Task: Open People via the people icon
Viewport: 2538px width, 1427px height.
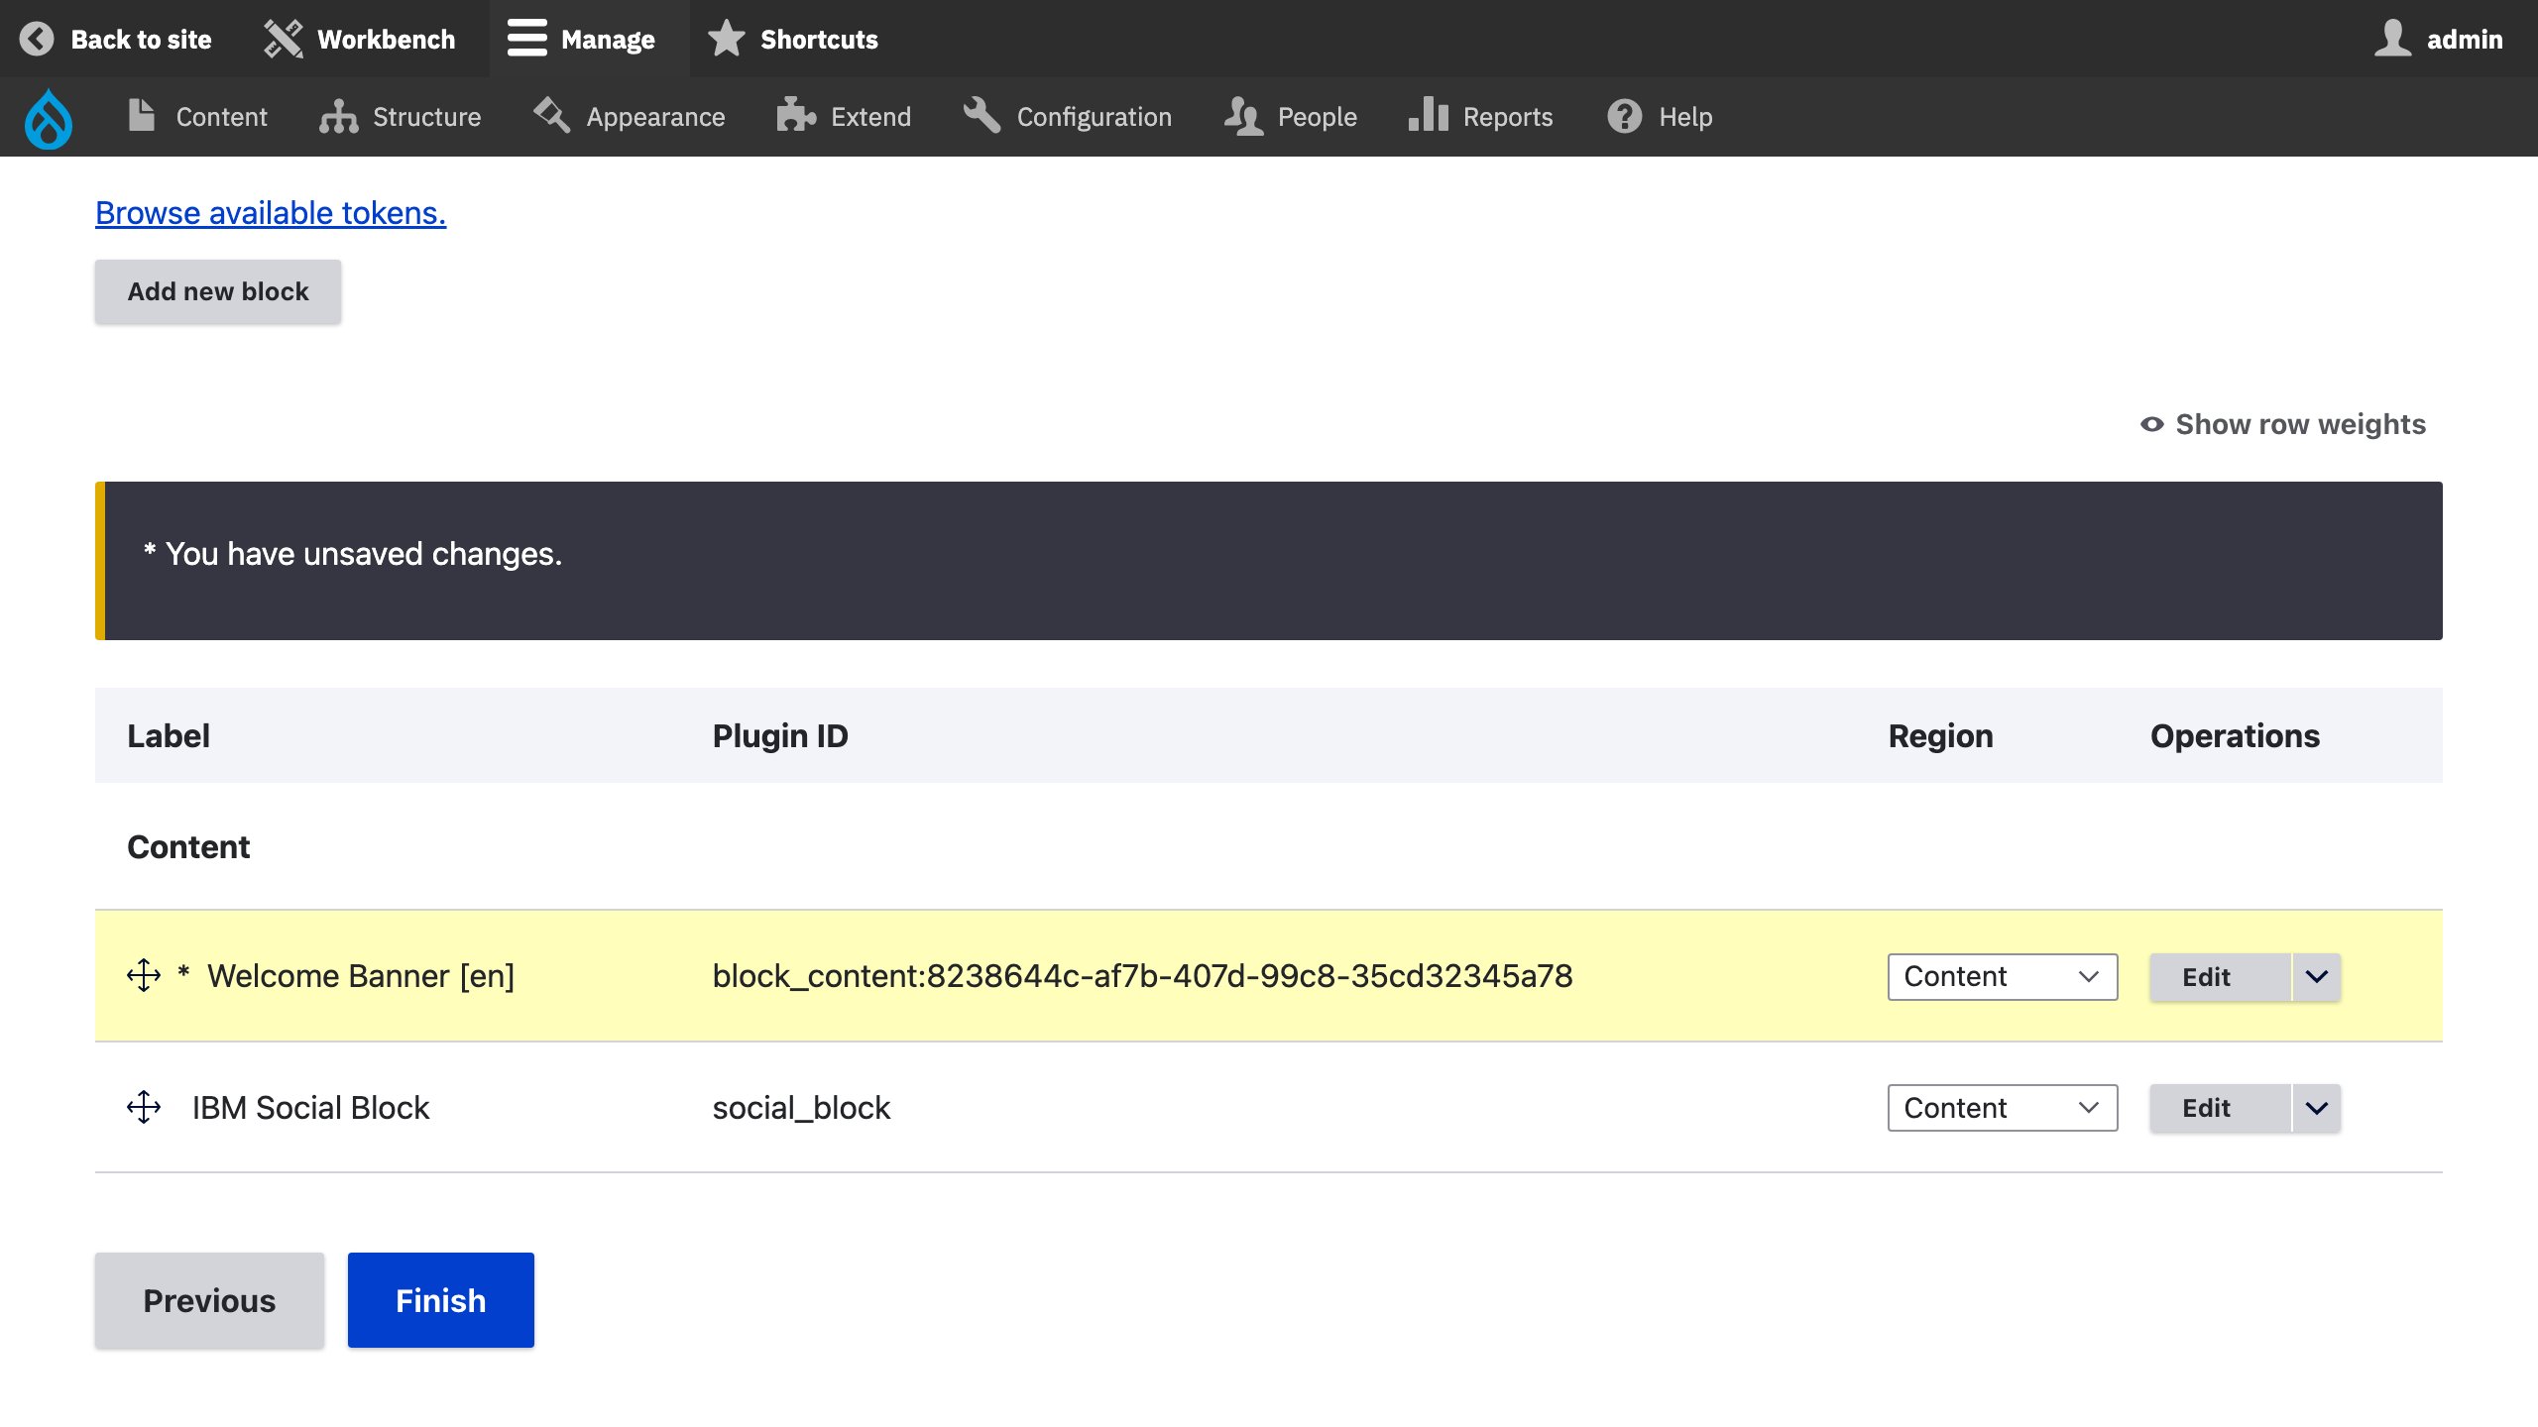Action: [x=1242, y=116]
